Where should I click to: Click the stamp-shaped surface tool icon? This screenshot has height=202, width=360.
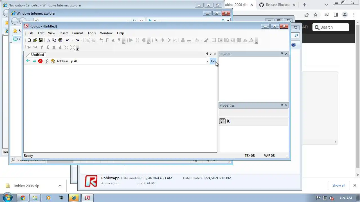point(245,40)
